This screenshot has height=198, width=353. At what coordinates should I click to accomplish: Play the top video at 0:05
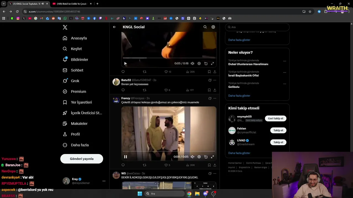125,64
